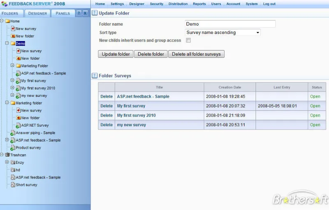Image resolution: width=329 pixels, height=210 pixels.
Task: Click the Home folder icon in tree
Action: pos(7,21)
